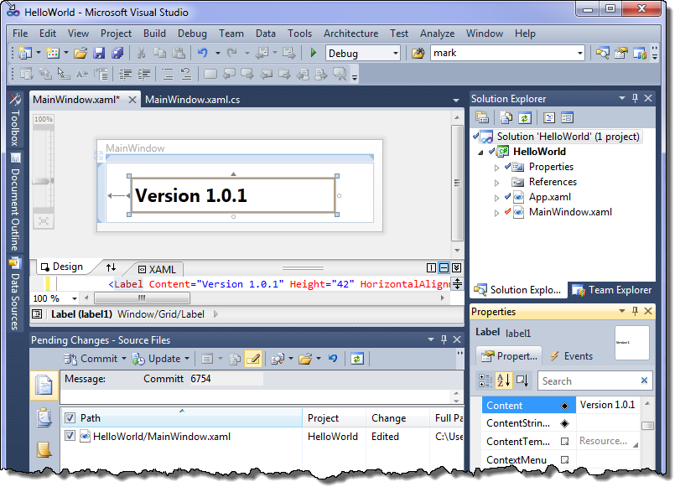Click the horizontal split view icon

click(x=444, y=268)
